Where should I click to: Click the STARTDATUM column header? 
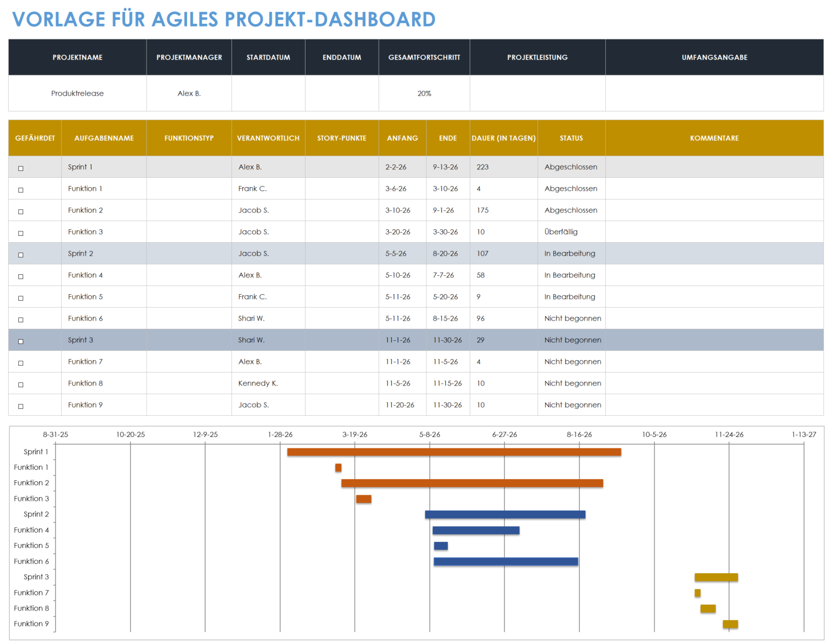(268, 57)
